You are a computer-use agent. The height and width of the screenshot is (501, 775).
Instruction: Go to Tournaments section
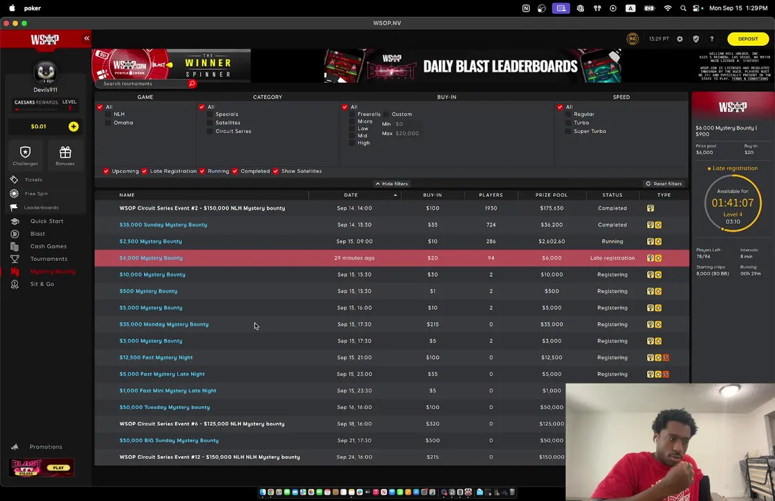(49, 259)
